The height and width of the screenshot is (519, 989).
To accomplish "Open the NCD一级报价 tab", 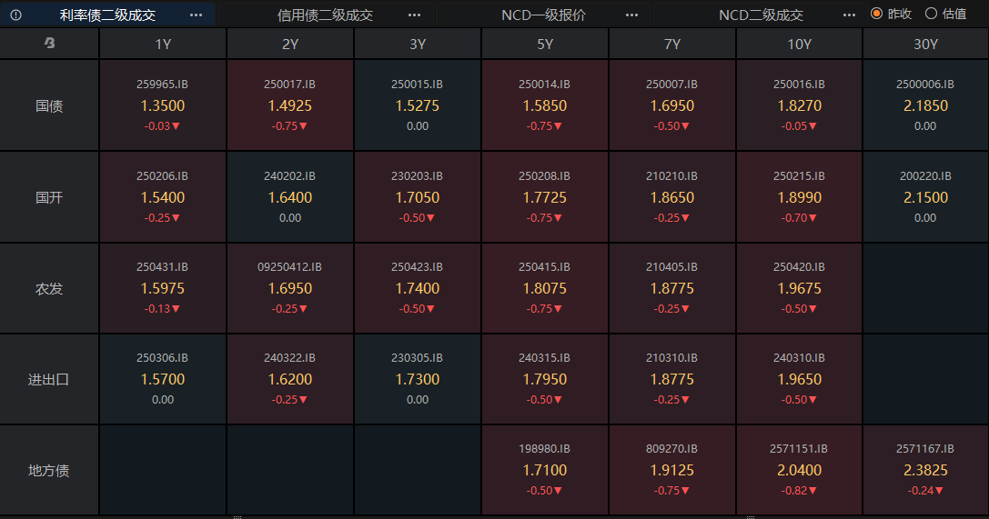I will pyautogui.click(x=543, y=15).
